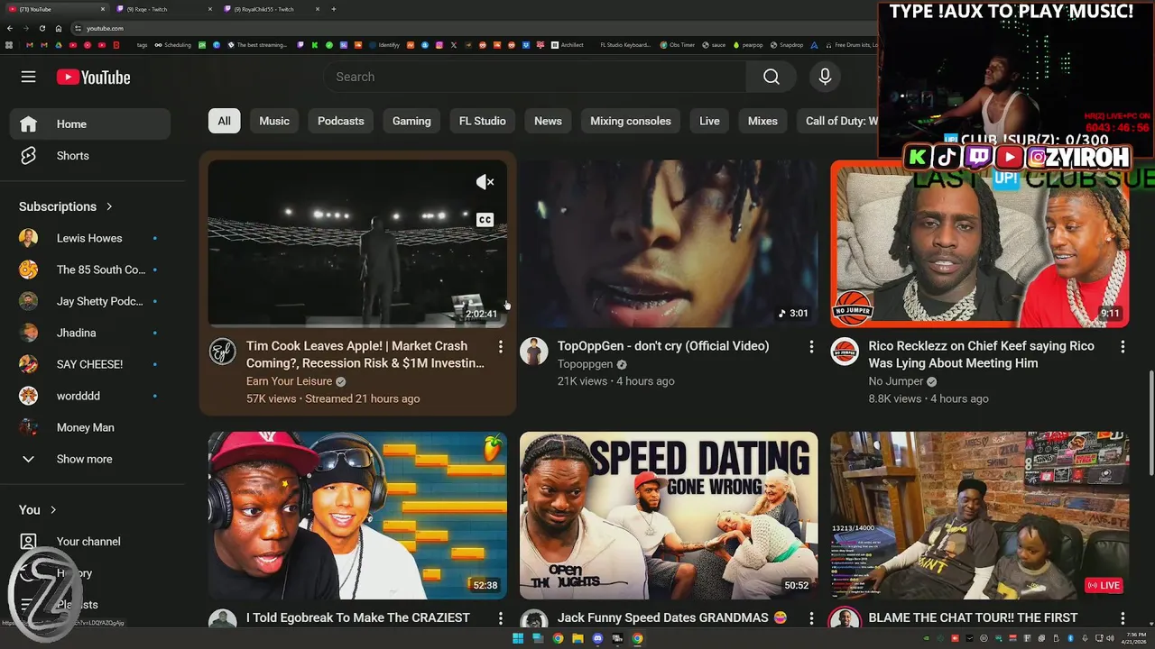Click the magnifier search button
The image size is (1155, 649).
click(771, 77)
